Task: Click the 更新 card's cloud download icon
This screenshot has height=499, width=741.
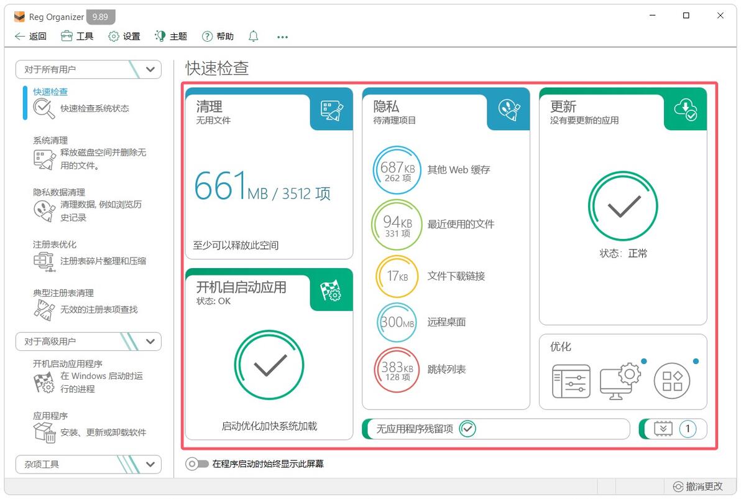Action: coord(685,110)
